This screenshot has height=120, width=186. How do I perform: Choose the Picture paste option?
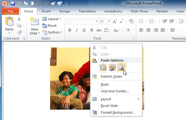(x=122, y=67)
